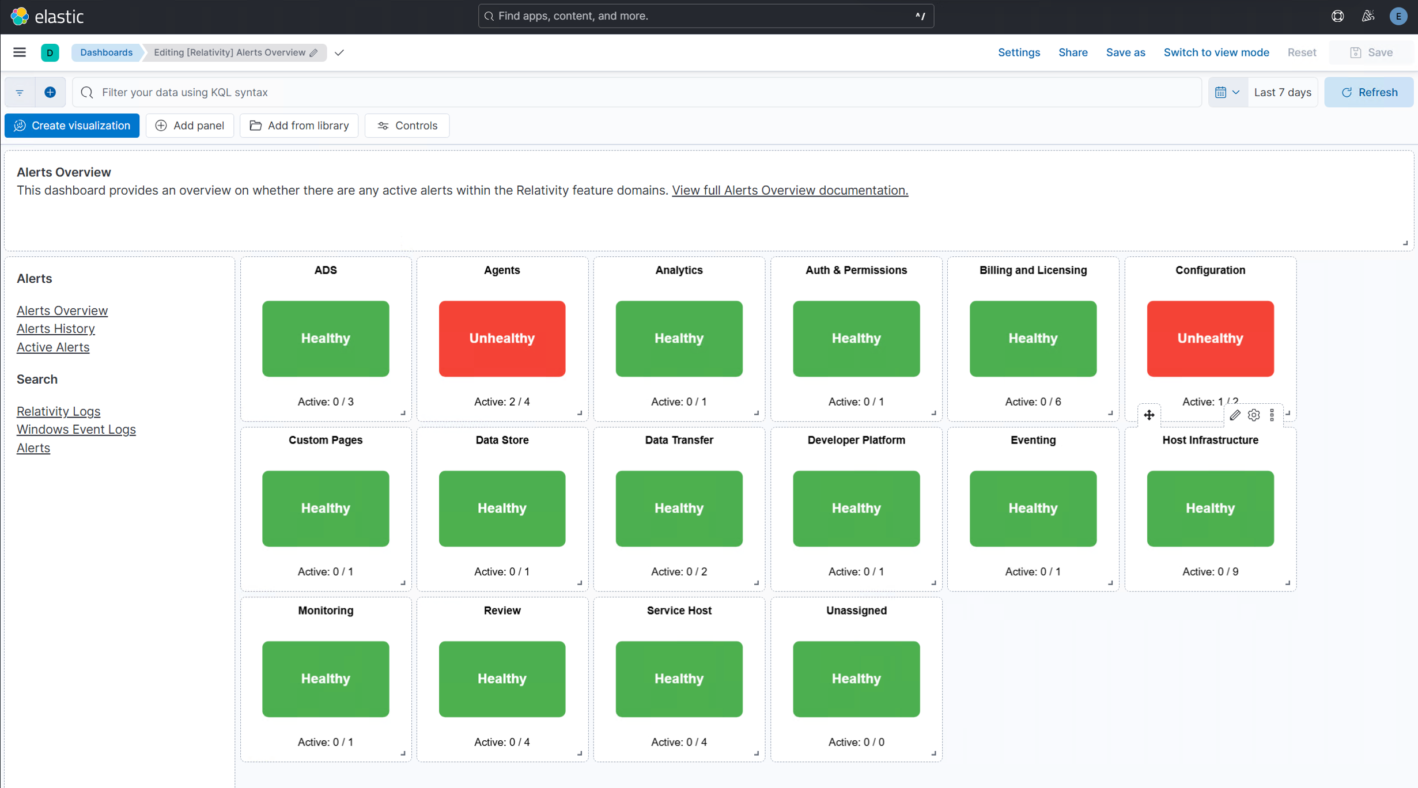This screenshot has height=788, width=1418.
Task: Expand the dashboard title checkmark dropdown
Action: [x=339, y=52]
